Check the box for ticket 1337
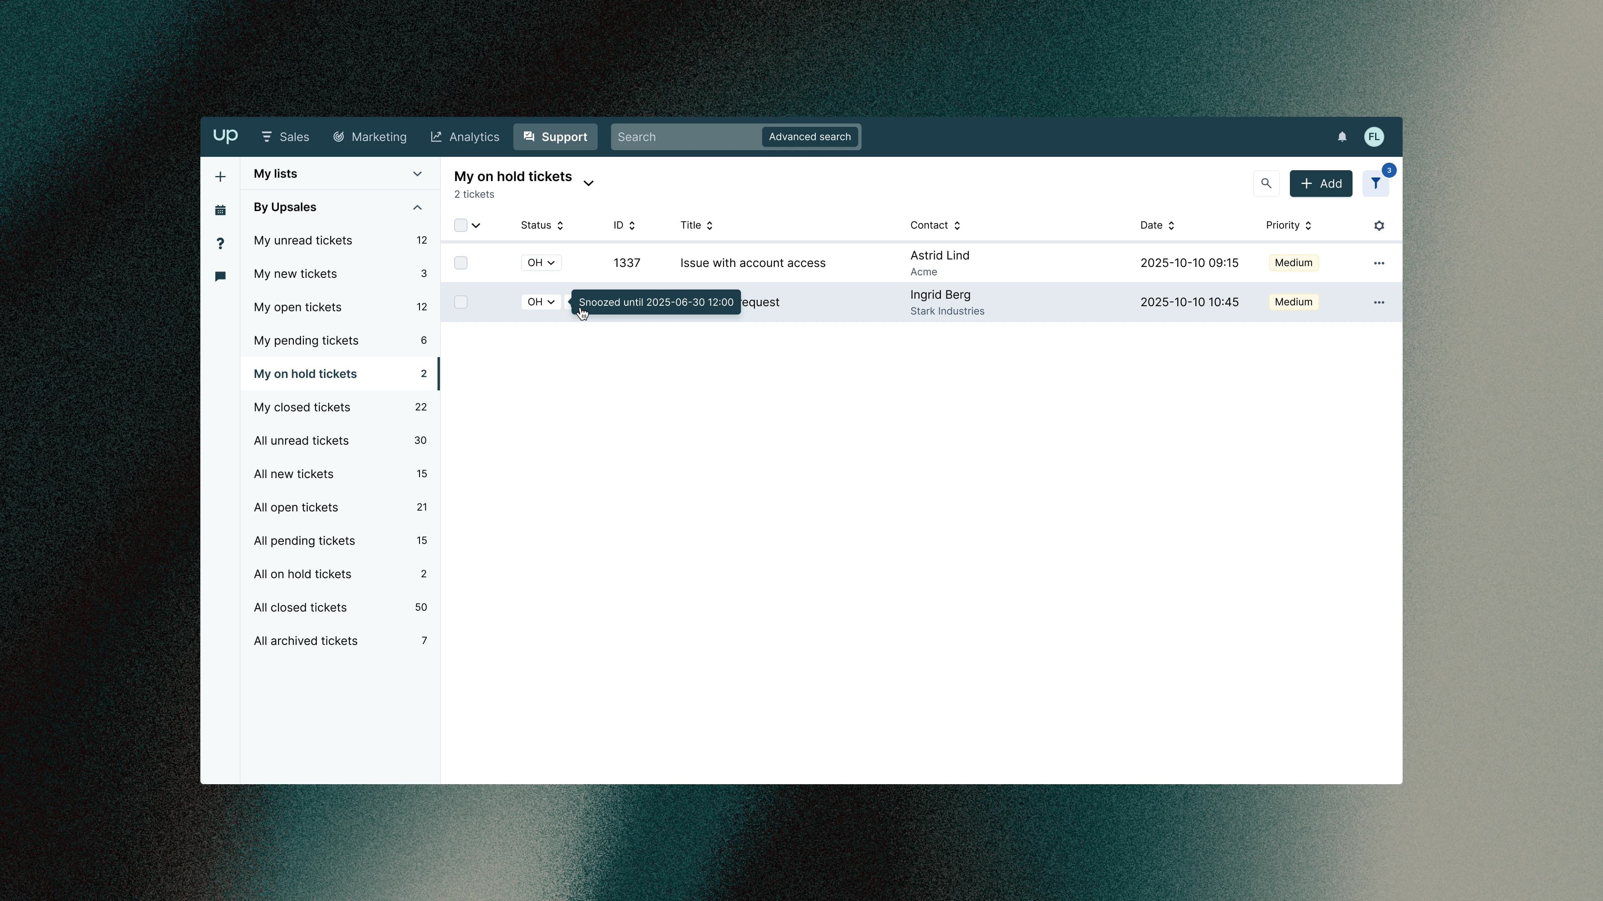1603x901 pixels. click(x=460, y=263)
